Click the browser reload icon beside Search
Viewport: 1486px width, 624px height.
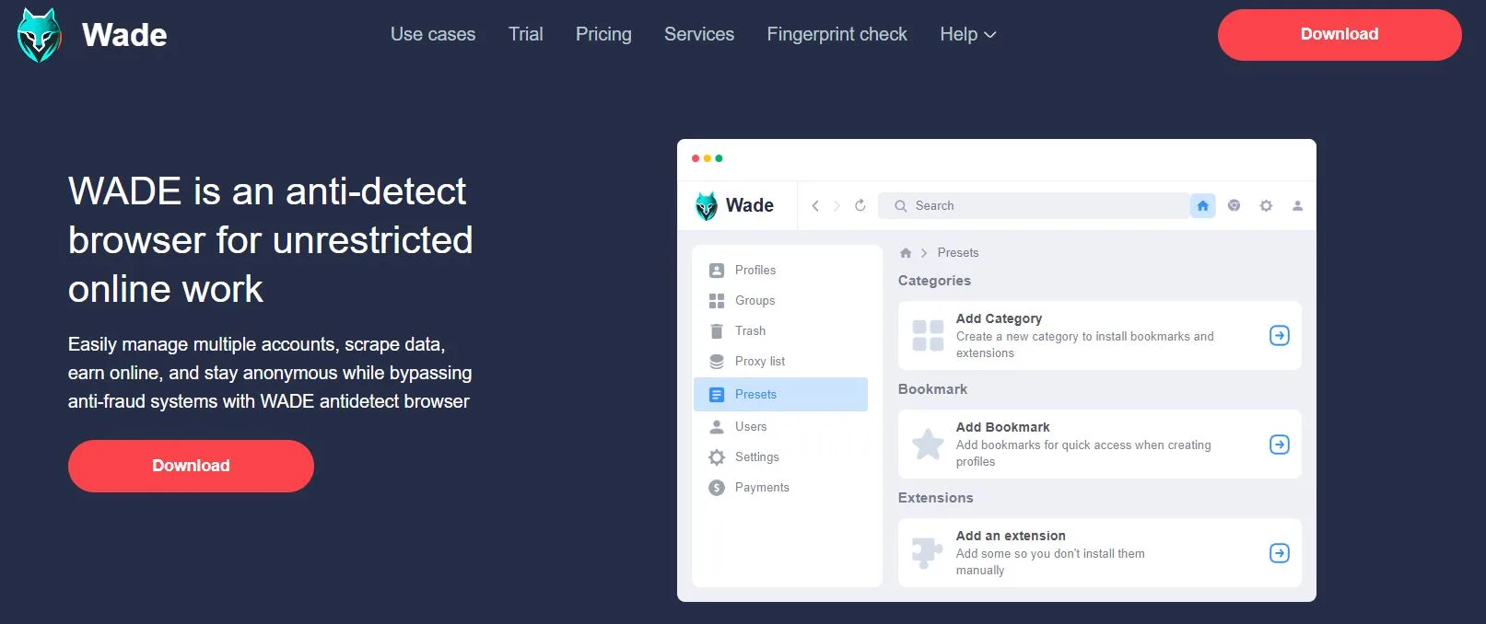[x=860, y=205]
